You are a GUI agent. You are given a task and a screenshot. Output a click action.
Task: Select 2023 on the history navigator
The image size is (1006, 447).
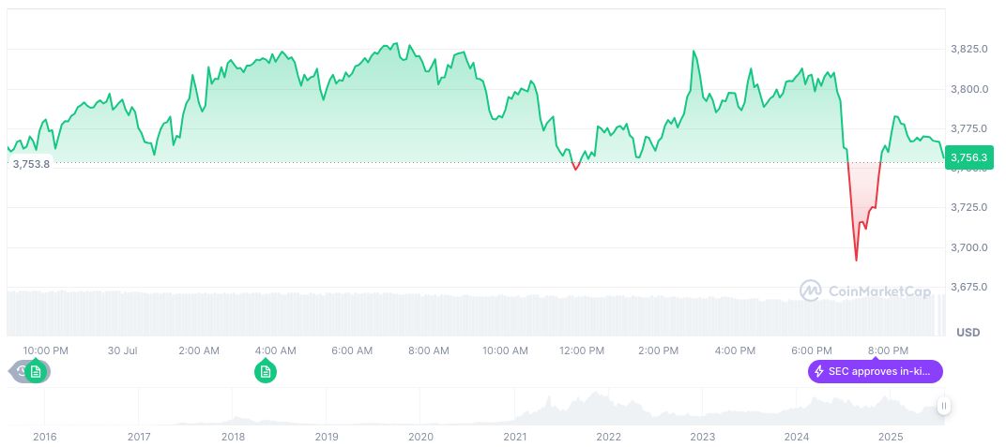[x=702, y=436]
